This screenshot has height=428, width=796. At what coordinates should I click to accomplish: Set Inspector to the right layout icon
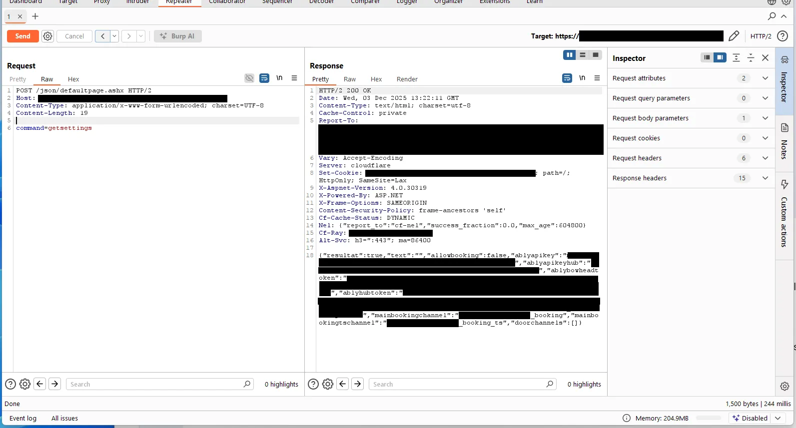click(720, 57)
